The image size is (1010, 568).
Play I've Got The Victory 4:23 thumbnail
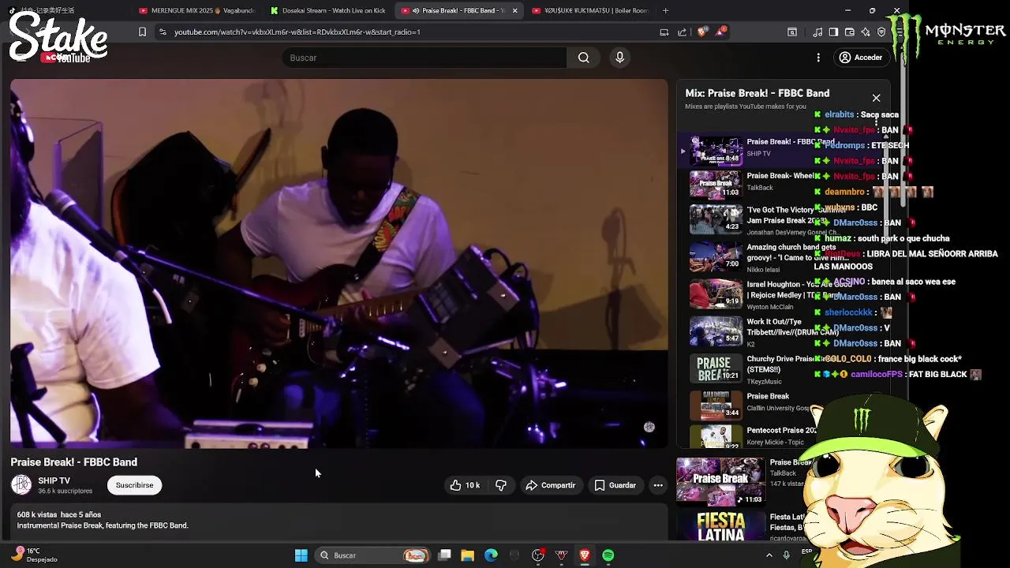click(x=716, y=219)
